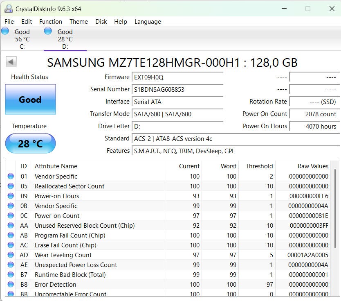Click the S.M.A.R.T. list vertical scrollbar

click(x=335, y=208)
